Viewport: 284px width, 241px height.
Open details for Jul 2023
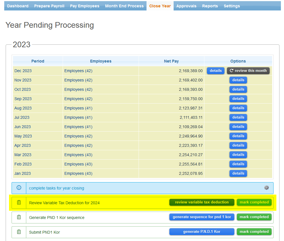(238, 117)
